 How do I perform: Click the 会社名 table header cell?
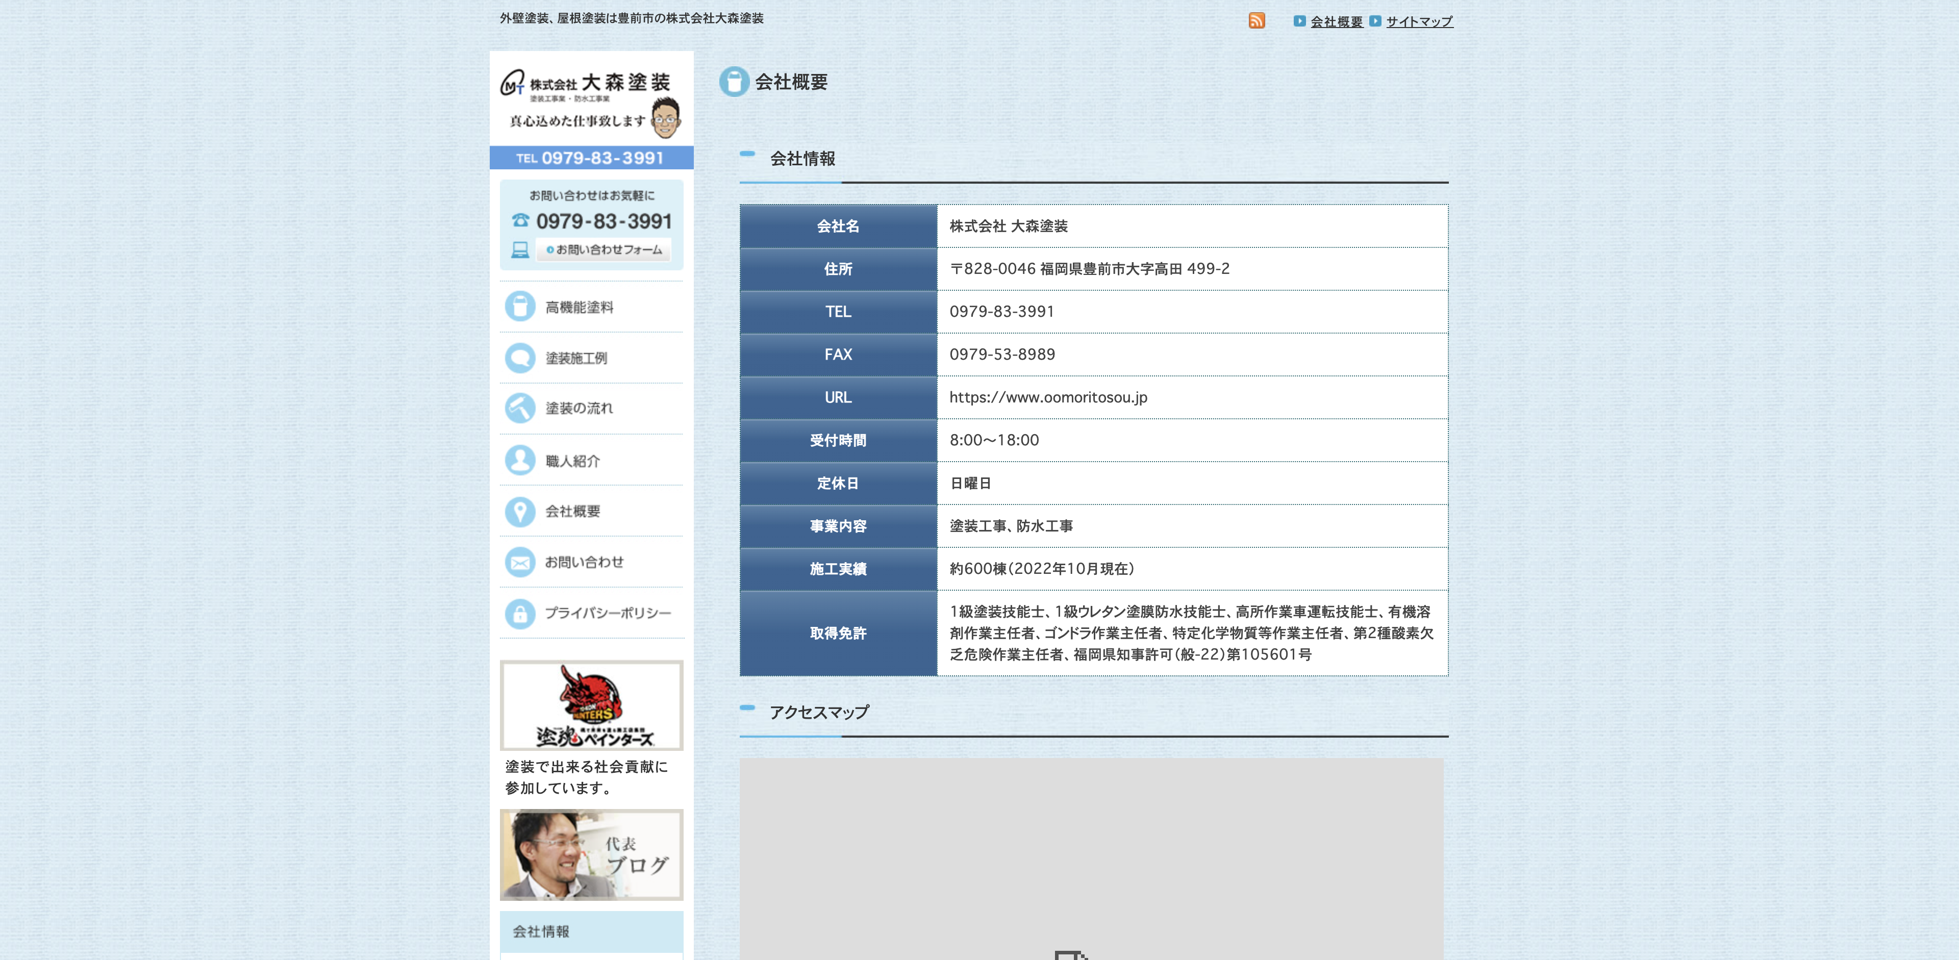(838, 226)
